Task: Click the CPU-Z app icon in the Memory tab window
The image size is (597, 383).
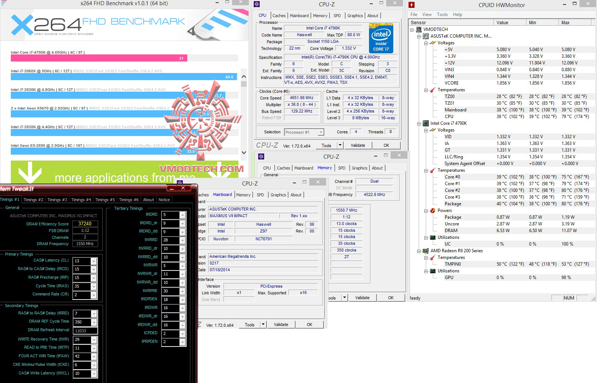Action: coord(261,156)
